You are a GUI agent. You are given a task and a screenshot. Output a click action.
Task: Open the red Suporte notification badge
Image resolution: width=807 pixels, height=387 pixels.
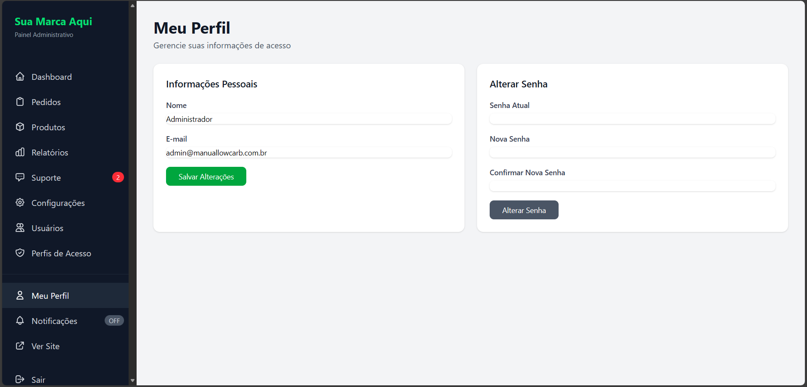point(118,177)
